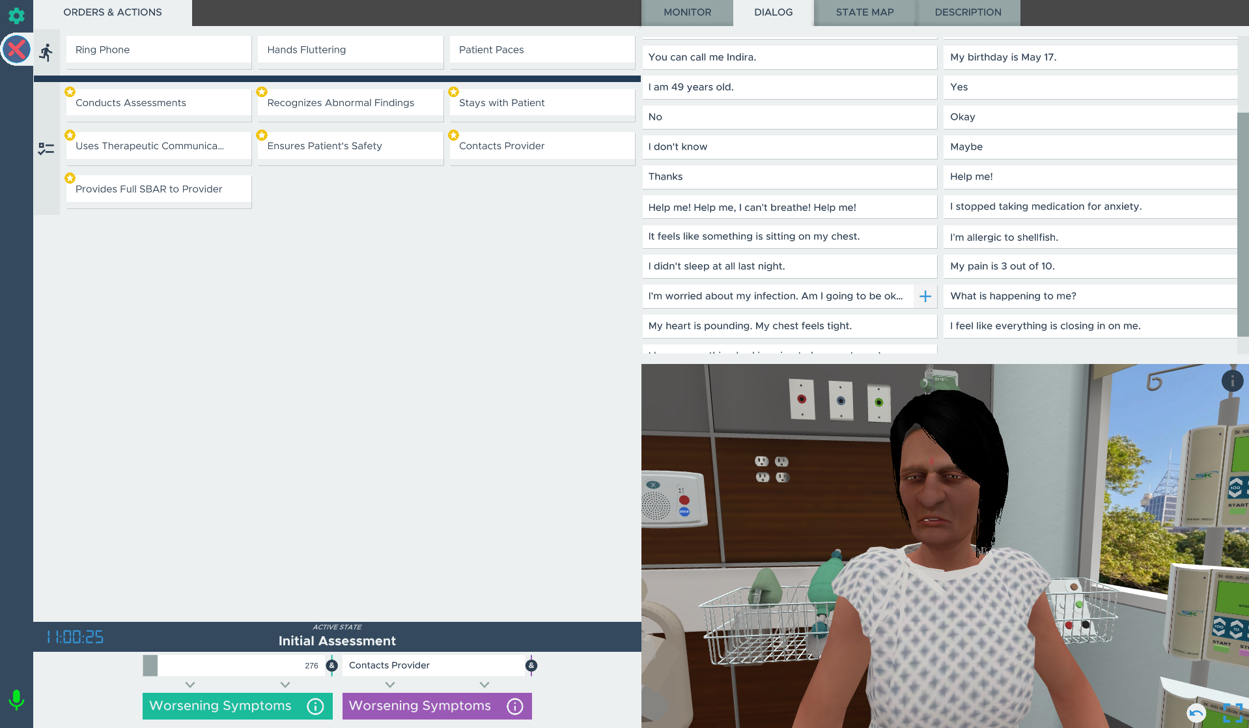Image resolution: width=1249 pixels, height=728 pixels.
Task: Say "It feels like something is sitting on my chest"
Action: (789, 236)
